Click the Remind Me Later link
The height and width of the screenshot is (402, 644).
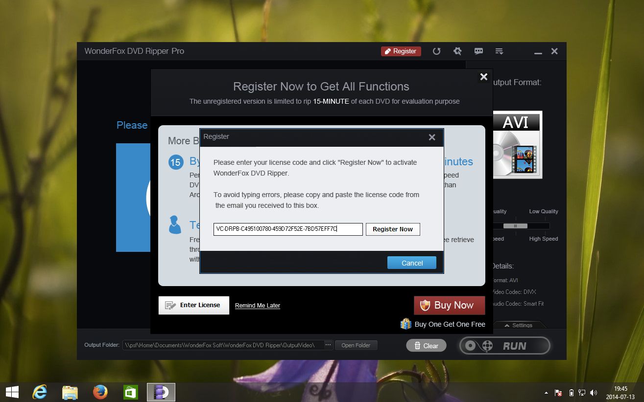tap(258, 306)
